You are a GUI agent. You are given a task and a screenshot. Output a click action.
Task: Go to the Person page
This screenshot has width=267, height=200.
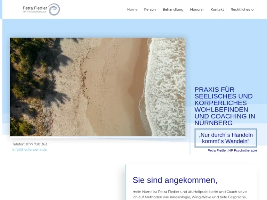click(x=150, y=9)
